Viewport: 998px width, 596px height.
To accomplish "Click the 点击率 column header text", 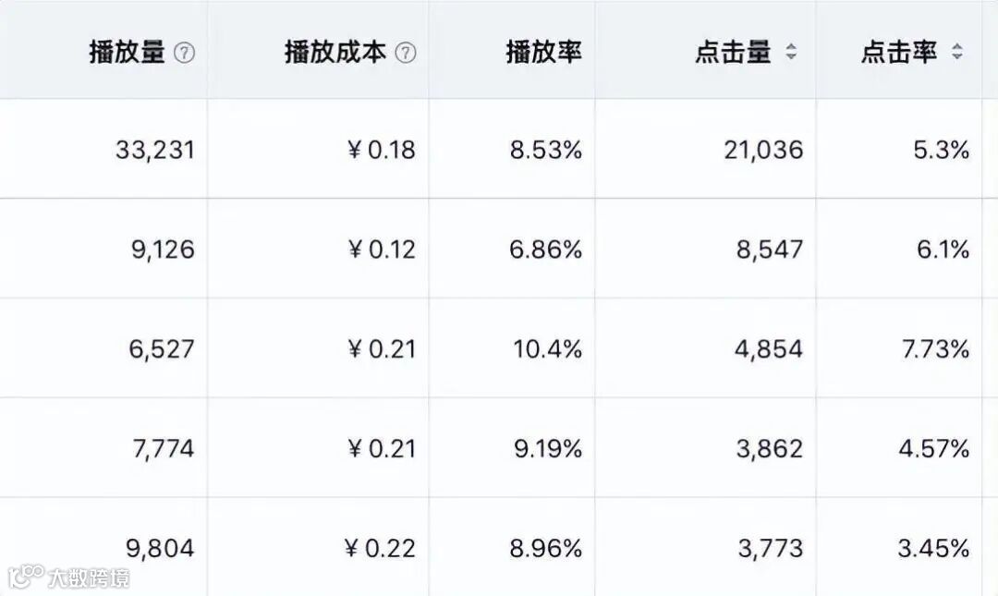I will [x=898, y=53].
